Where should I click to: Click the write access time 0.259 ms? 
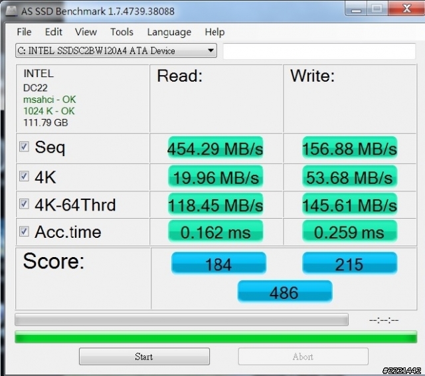[350, 232]
